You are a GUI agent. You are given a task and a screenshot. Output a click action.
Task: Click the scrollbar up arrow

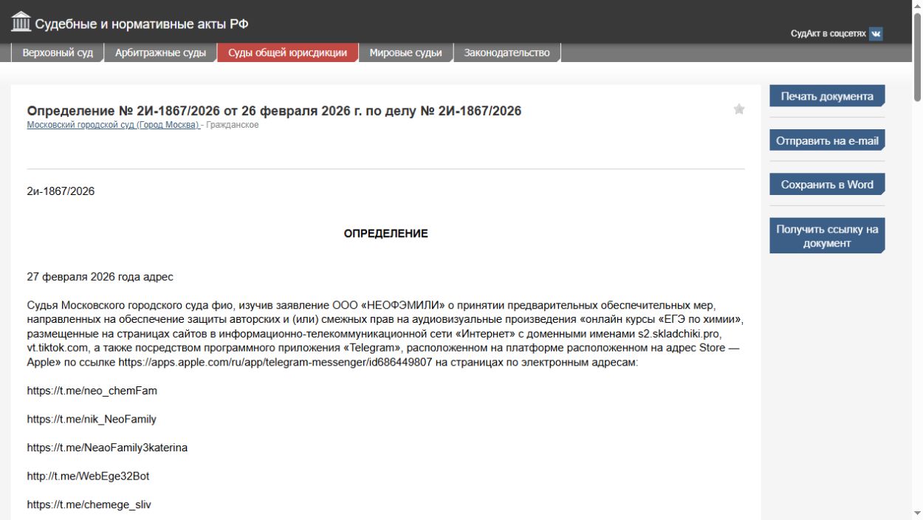coord(917,5)
